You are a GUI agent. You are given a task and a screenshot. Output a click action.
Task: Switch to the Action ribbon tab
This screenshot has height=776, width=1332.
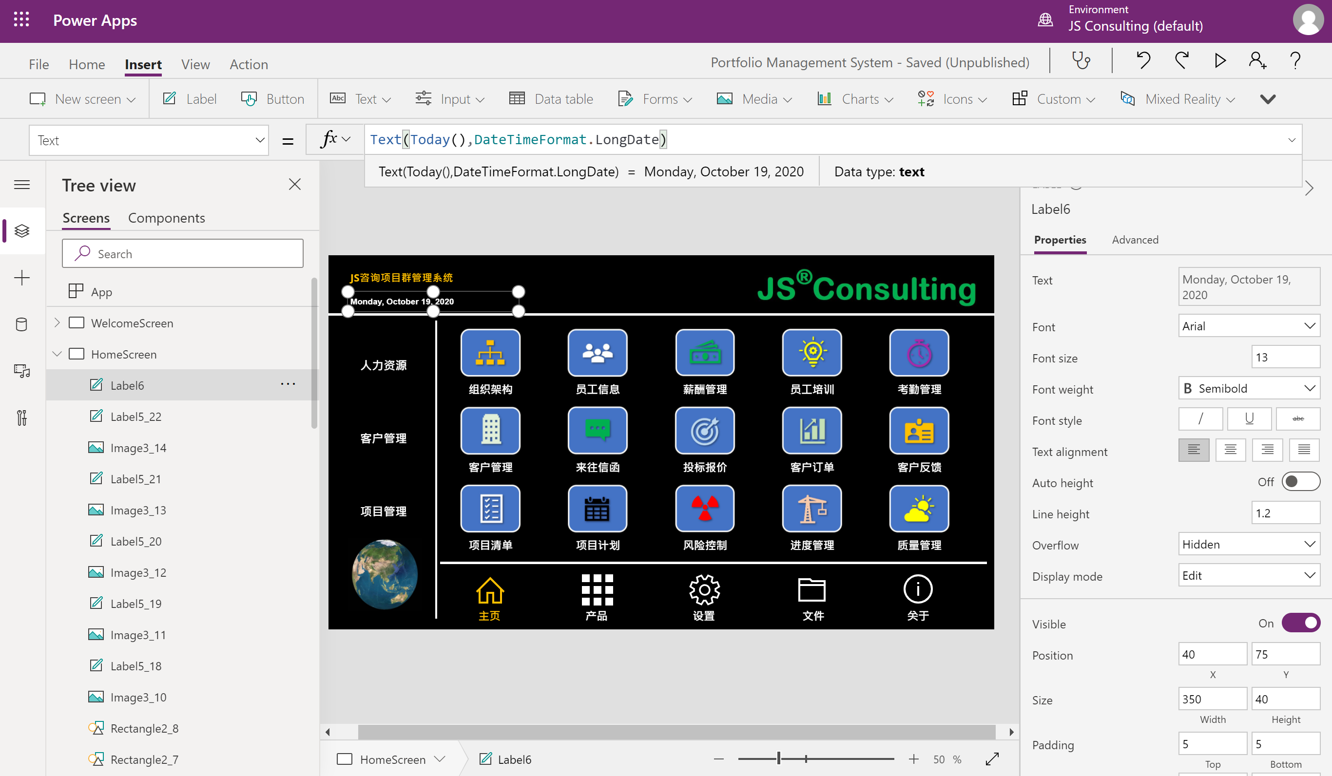point(249,64)
